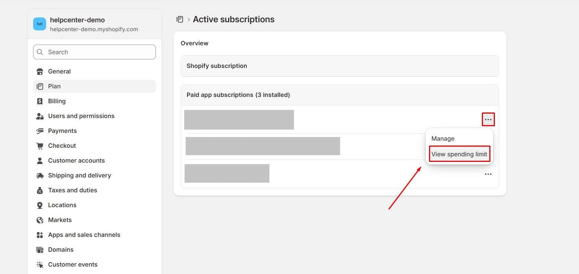Choose Manage from the popup menu
579x274 pixels.
(443, 138)
